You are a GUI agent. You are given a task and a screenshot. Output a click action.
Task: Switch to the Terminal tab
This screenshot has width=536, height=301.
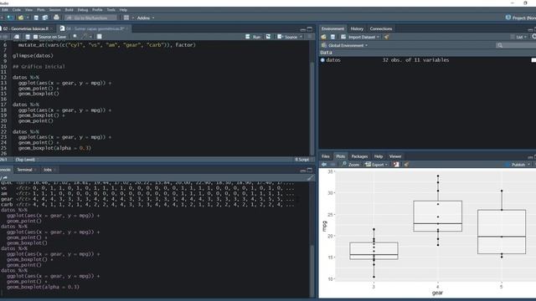click(x=24, y=170)
